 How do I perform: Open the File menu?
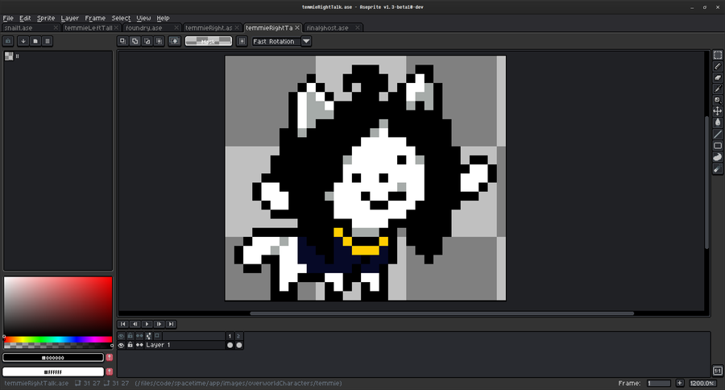(8, 18)
